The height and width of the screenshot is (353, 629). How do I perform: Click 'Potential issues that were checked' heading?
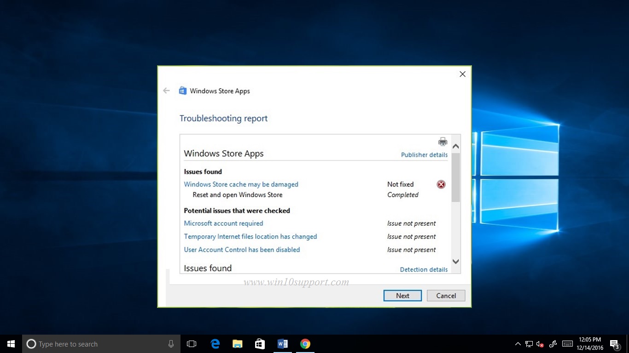coord(237,211)
